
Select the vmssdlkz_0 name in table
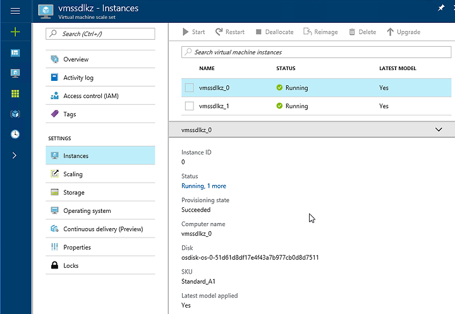click(x=214, y=88)
